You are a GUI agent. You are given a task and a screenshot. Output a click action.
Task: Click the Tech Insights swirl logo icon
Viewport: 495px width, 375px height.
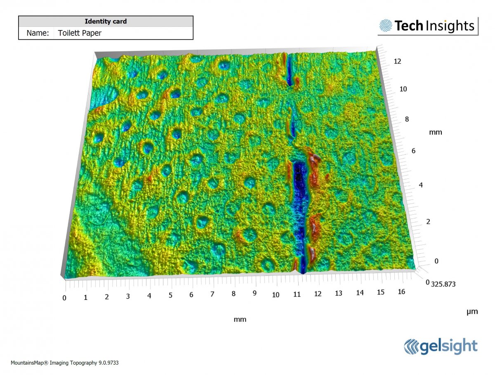[386, 26]
